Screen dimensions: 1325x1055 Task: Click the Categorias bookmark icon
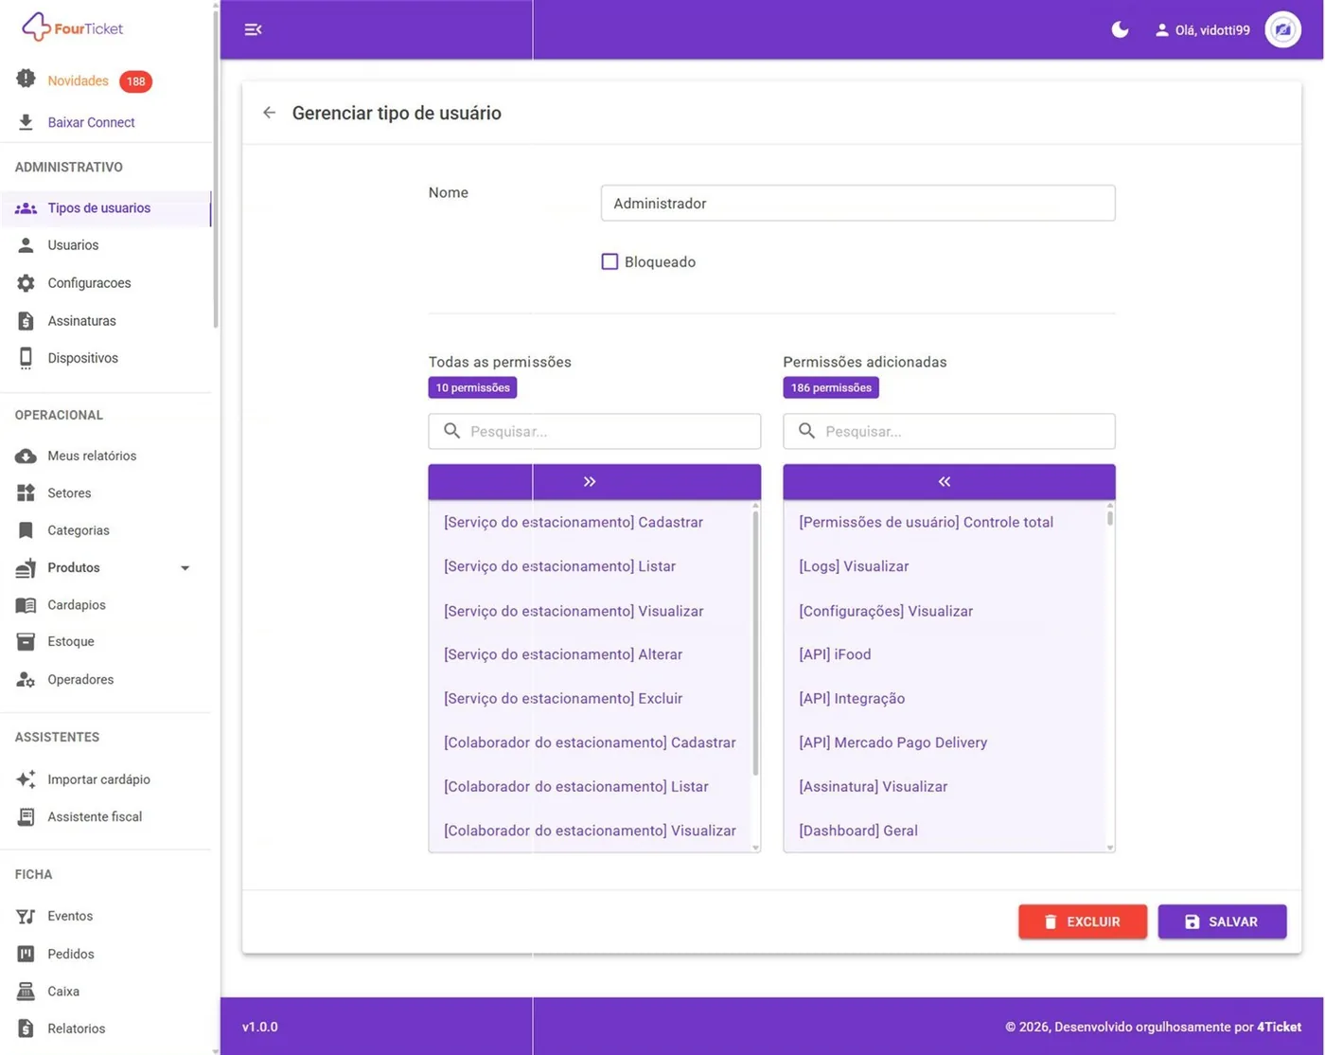pos(26,530)
